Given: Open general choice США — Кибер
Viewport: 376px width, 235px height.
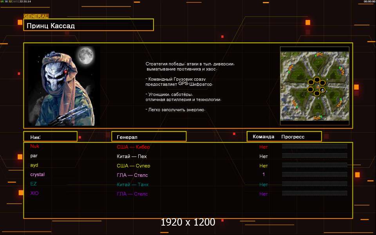Looking at the screenshot, I should coord(133,147).
